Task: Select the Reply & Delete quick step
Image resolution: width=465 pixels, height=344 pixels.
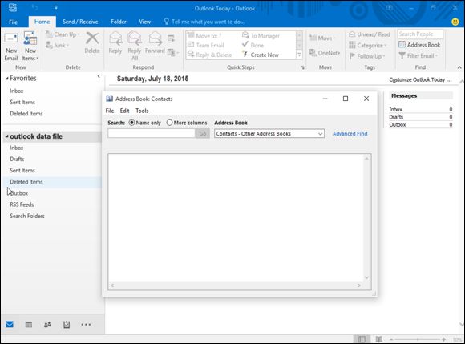Action: (209, 55)
